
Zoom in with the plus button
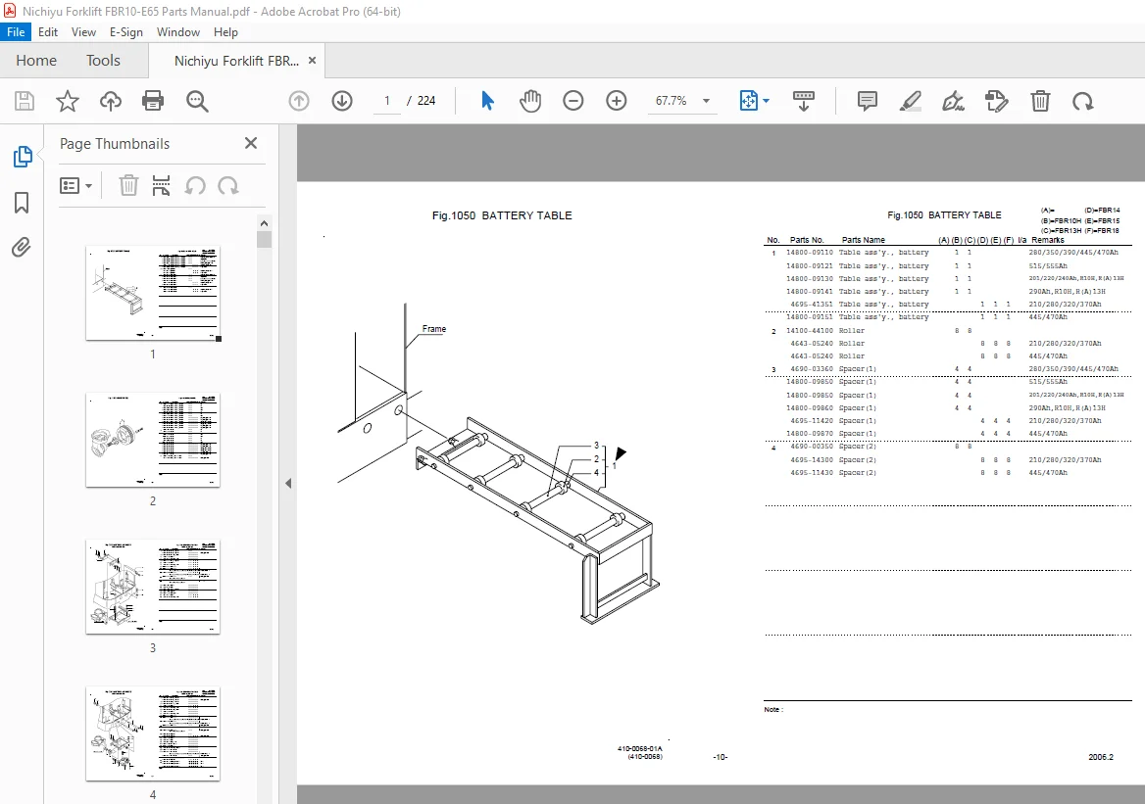(x=617, y=101)
